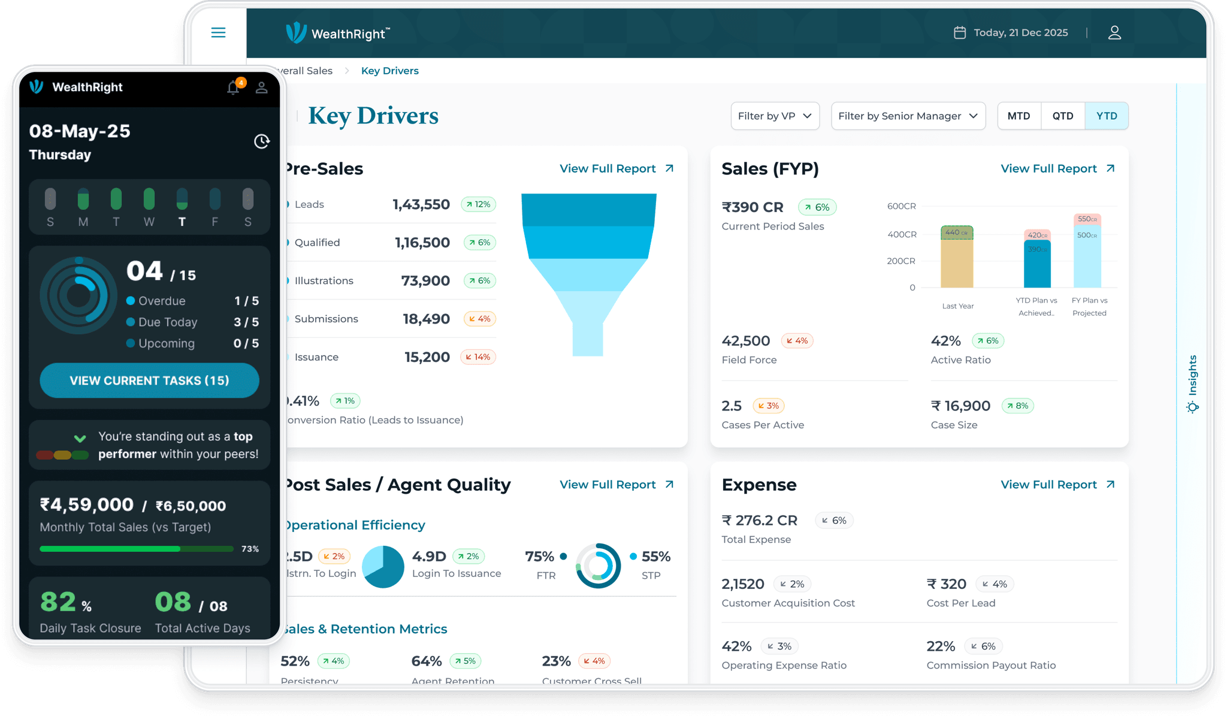Click the Active Ratio value 42%

945,341
